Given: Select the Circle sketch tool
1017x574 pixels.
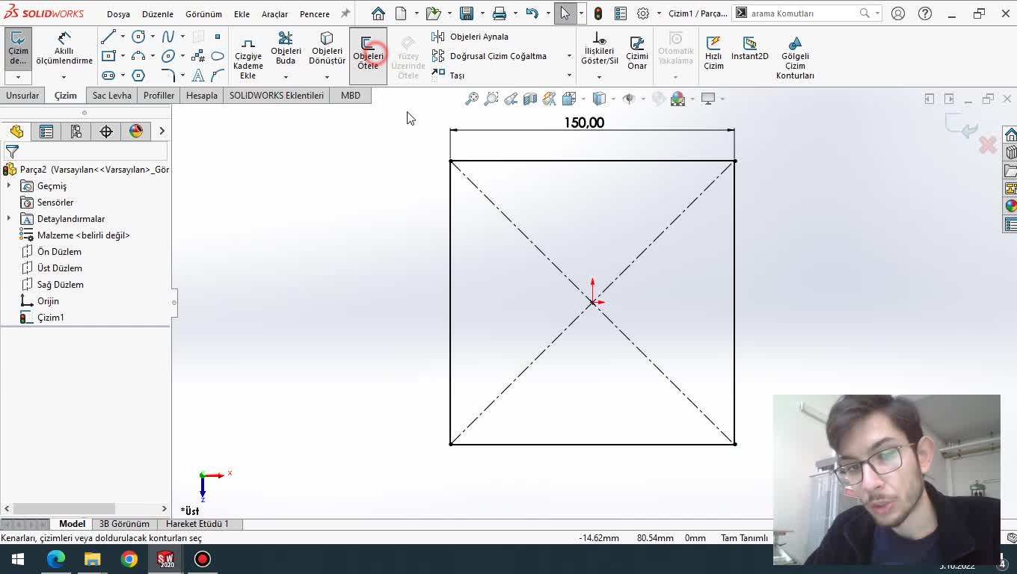Looking at the screenshot, I should (x=138, y=37).
